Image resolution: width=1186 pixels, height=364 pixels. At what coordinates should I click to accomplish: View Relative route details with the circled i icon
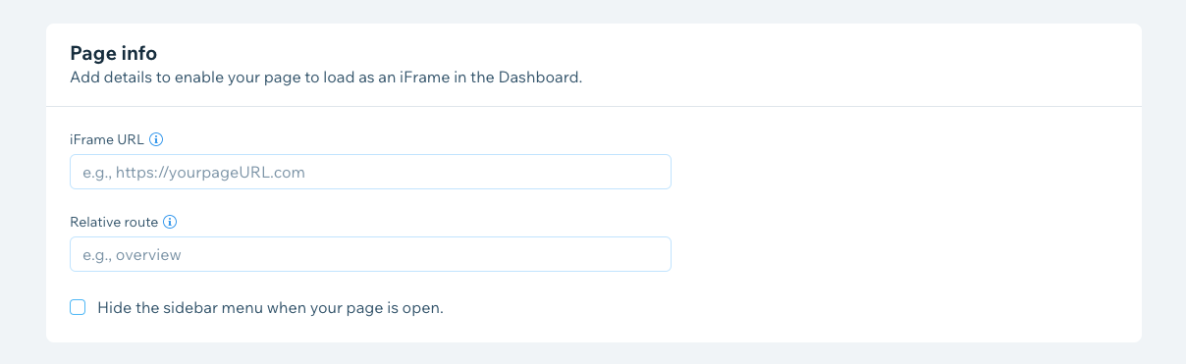[170, 222]
